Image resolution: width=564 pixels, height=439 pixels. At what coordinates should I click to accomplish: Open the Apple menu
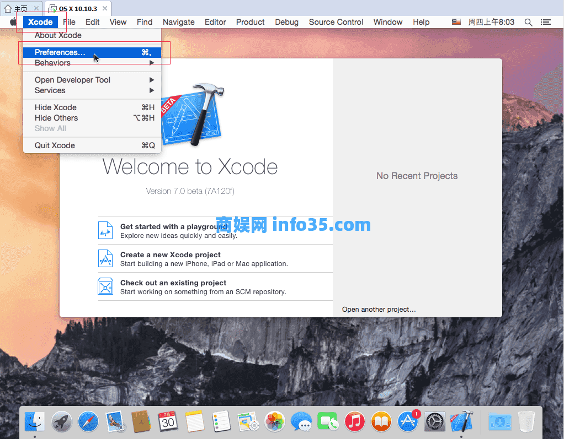[x=13, y=22]
